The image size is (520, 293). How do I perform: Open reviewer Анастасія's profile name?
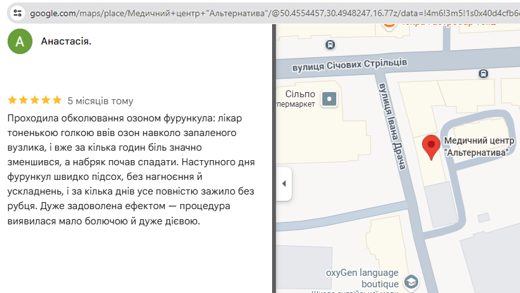pos(65,41)
